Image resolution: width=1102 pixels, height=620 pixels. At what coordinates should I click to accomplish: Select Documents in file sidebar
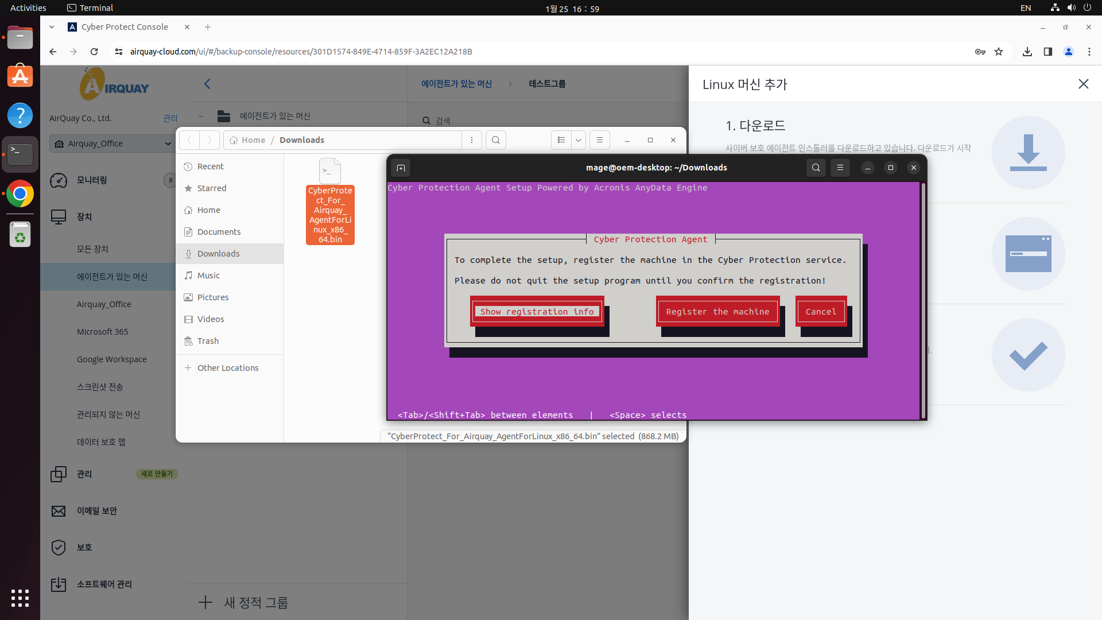219,232
